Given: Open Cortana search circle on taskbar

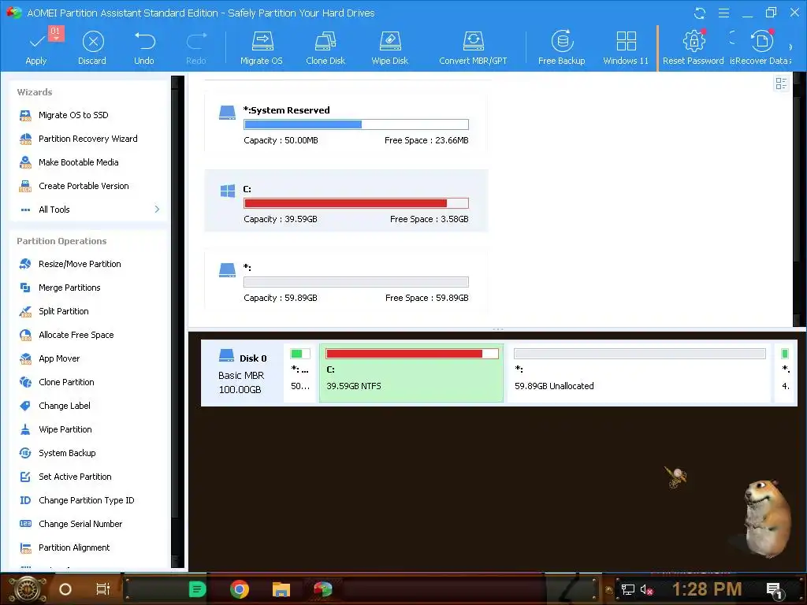Looking at the screenshot, I should coord(65,589).
